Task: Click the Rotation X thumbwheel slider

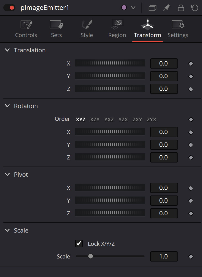Action: (110, 132)
